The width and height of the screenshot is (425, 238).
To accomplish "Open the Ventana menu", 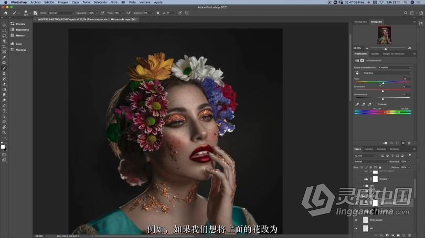I will click(145, 2).
